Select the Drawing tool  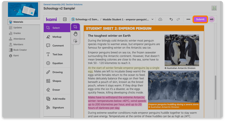(x=57, y=72)
